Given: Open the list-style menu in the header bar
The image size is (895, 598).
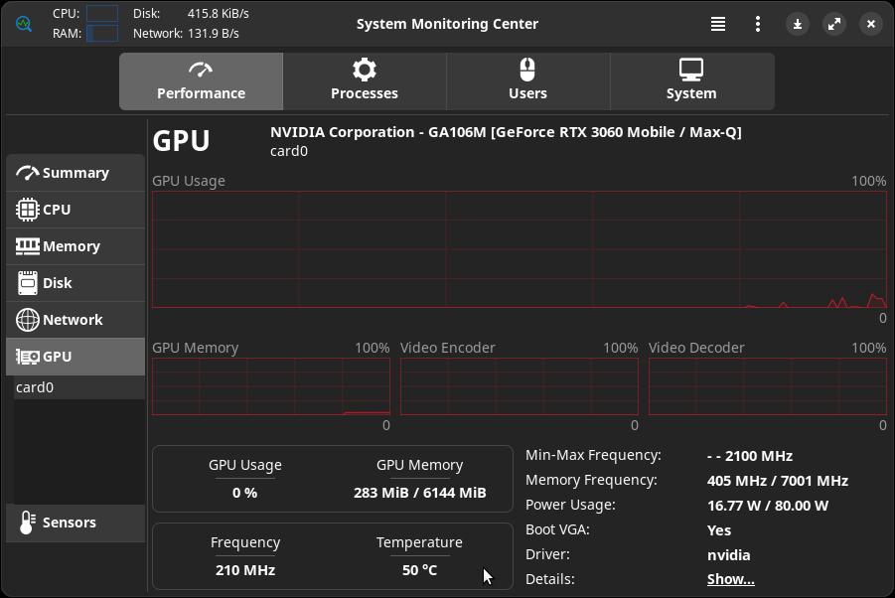Looking at the screenshot, I should pyautogui.click(x=718, y=24).
